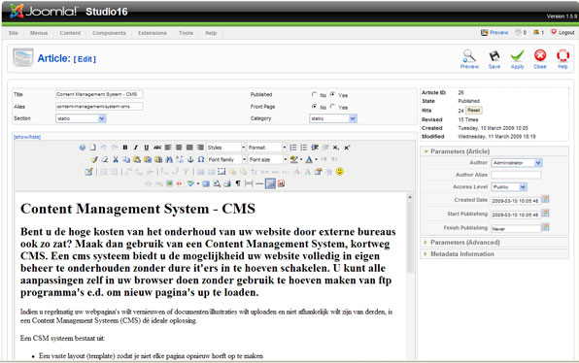
Task: Click the lifebuoy Help icon
Action: coord(562,55)
